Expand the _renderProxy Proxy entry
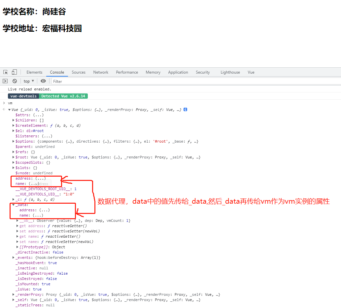This screenshot has width=341, height=308. (x=13, y=294)
